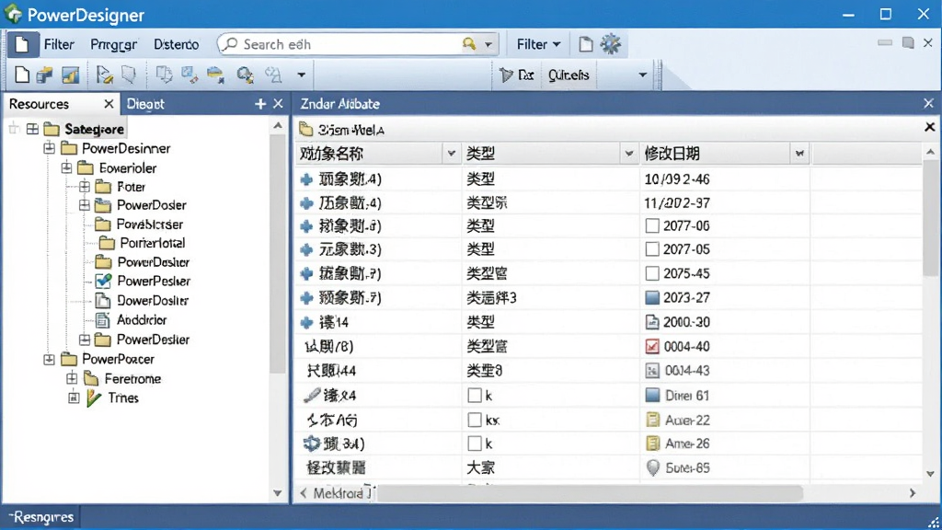
Task: Open the Disterdo menu
Action: pos(176,44)
